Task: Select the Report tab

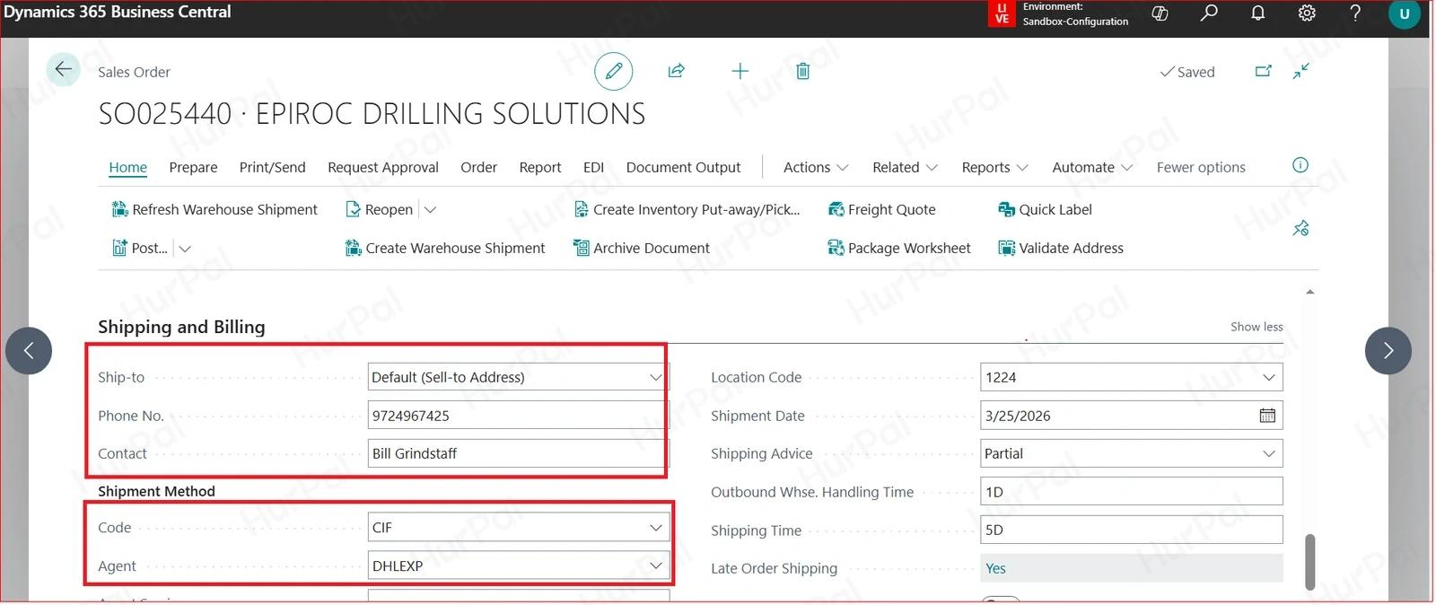Action: pos(540,167)
